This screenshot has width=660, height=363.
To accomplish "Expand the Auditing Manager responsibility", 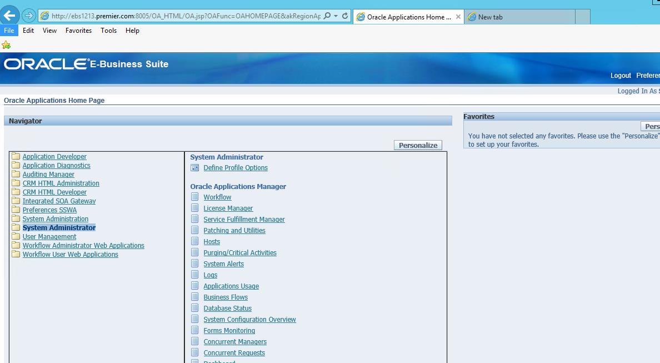I will click(48, 175).
